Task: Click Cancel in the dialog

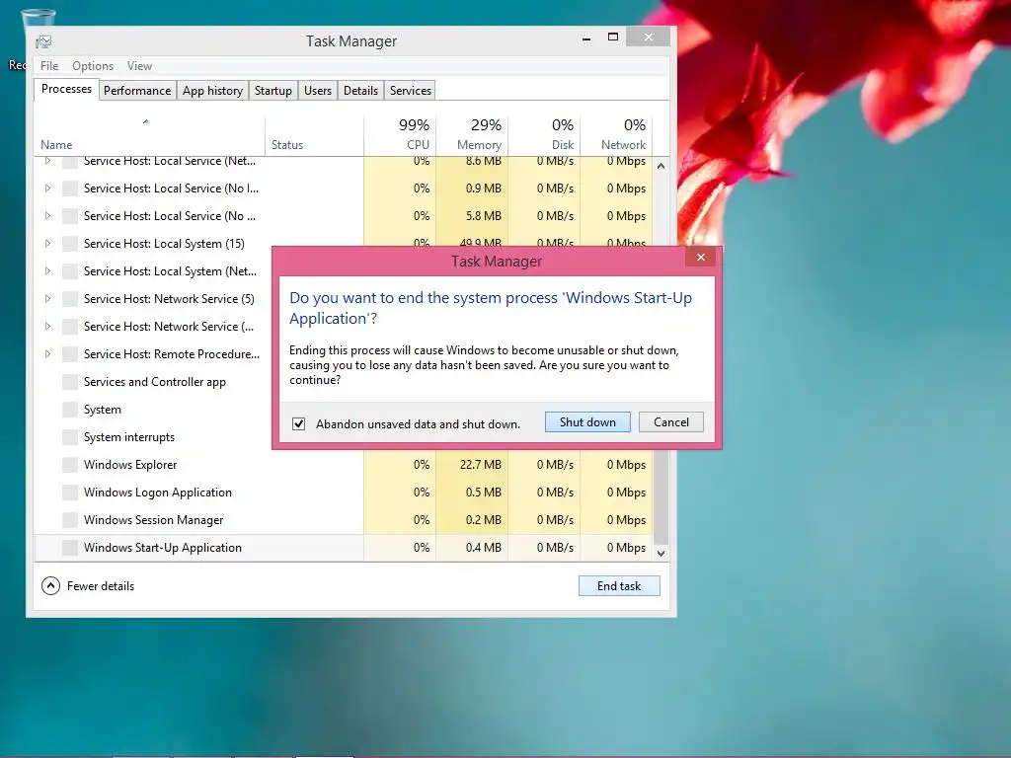Action: 671,422
